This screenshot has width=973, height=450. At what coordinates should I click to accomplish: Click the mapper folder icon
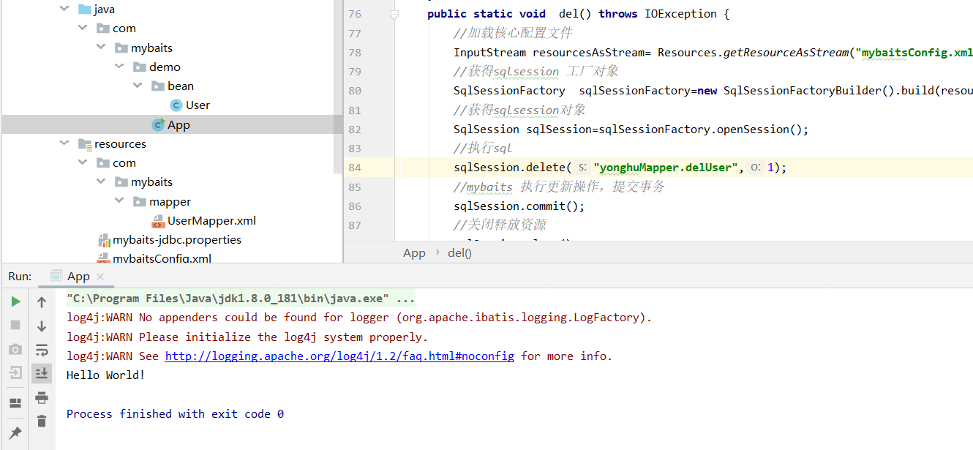140,201
